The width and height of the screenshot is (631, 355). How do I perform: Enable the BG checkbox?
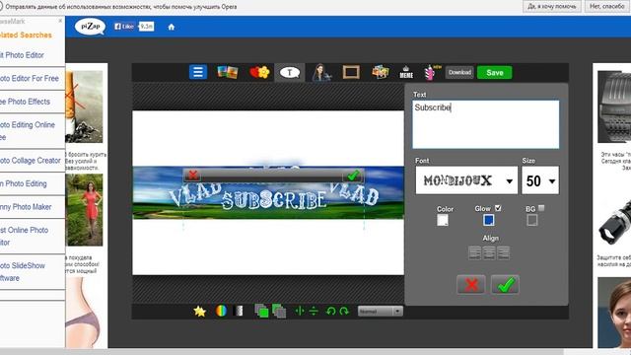(541, 208)
